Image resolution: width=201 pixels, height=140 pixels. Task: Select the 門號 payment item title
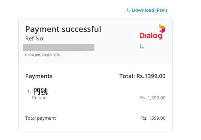40,91
